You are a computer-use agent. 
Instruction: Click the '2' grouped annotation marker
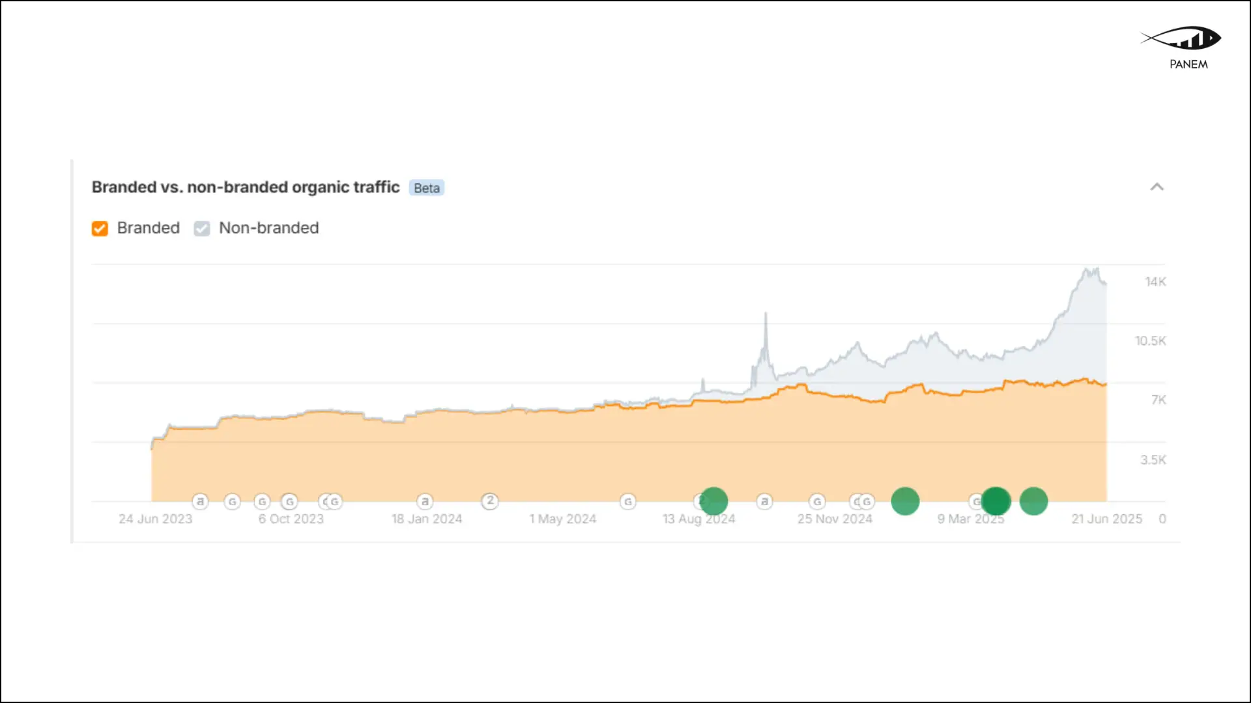click(490, 501)
